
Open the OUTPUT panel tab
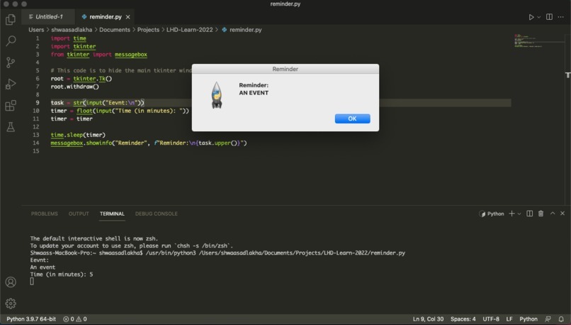79,214
